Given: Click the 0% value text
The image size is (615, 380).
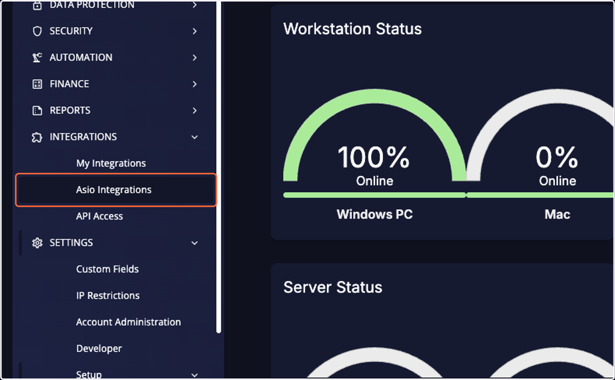Looking at the screenshot, I should tap(557, 157).
